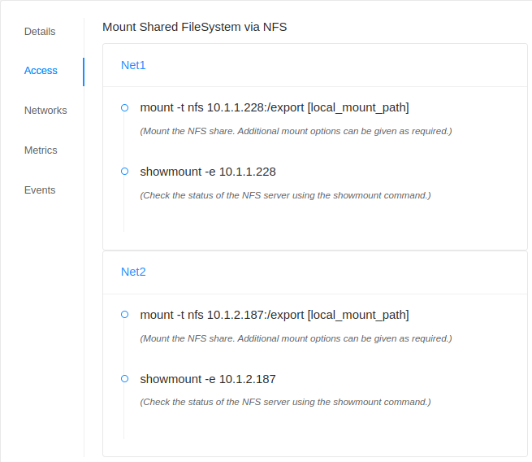Image resolution: width=532 pixels, height=462 pixels.
Task: Click Net2 mount NFS share description note
Action: point(296,338)
